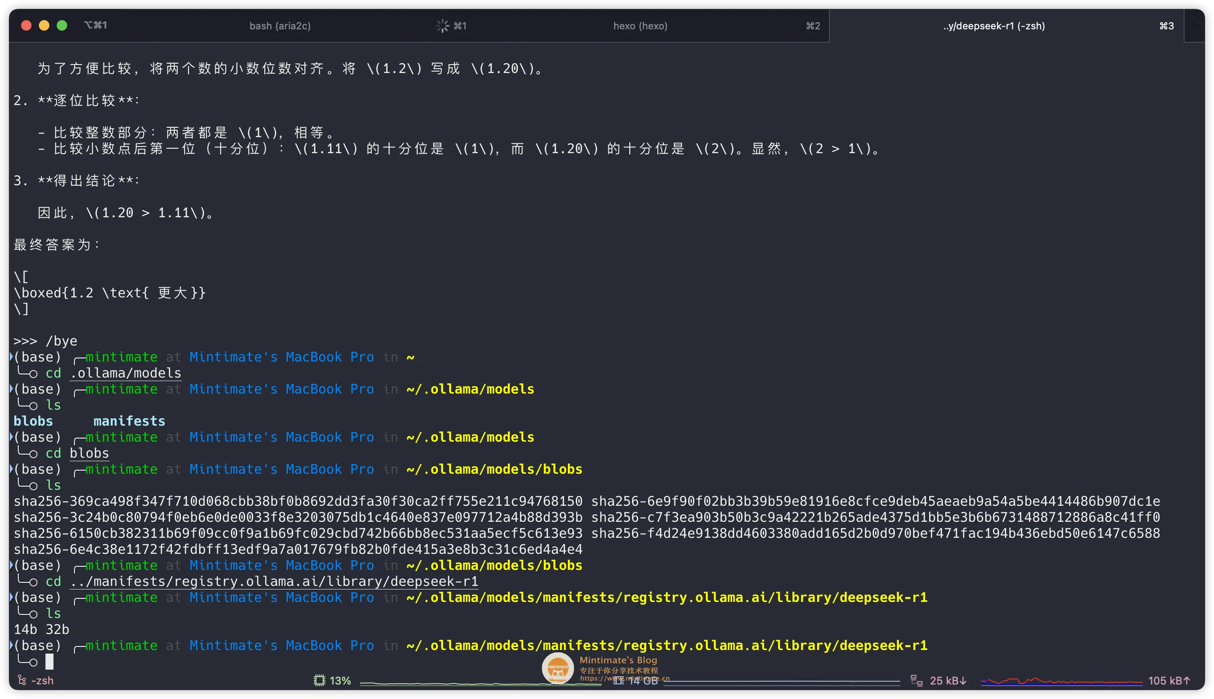The height and width of the screenshot is (699, 1214).
Task: Click the 14 GB memory reading
Action: pos(643,681)
